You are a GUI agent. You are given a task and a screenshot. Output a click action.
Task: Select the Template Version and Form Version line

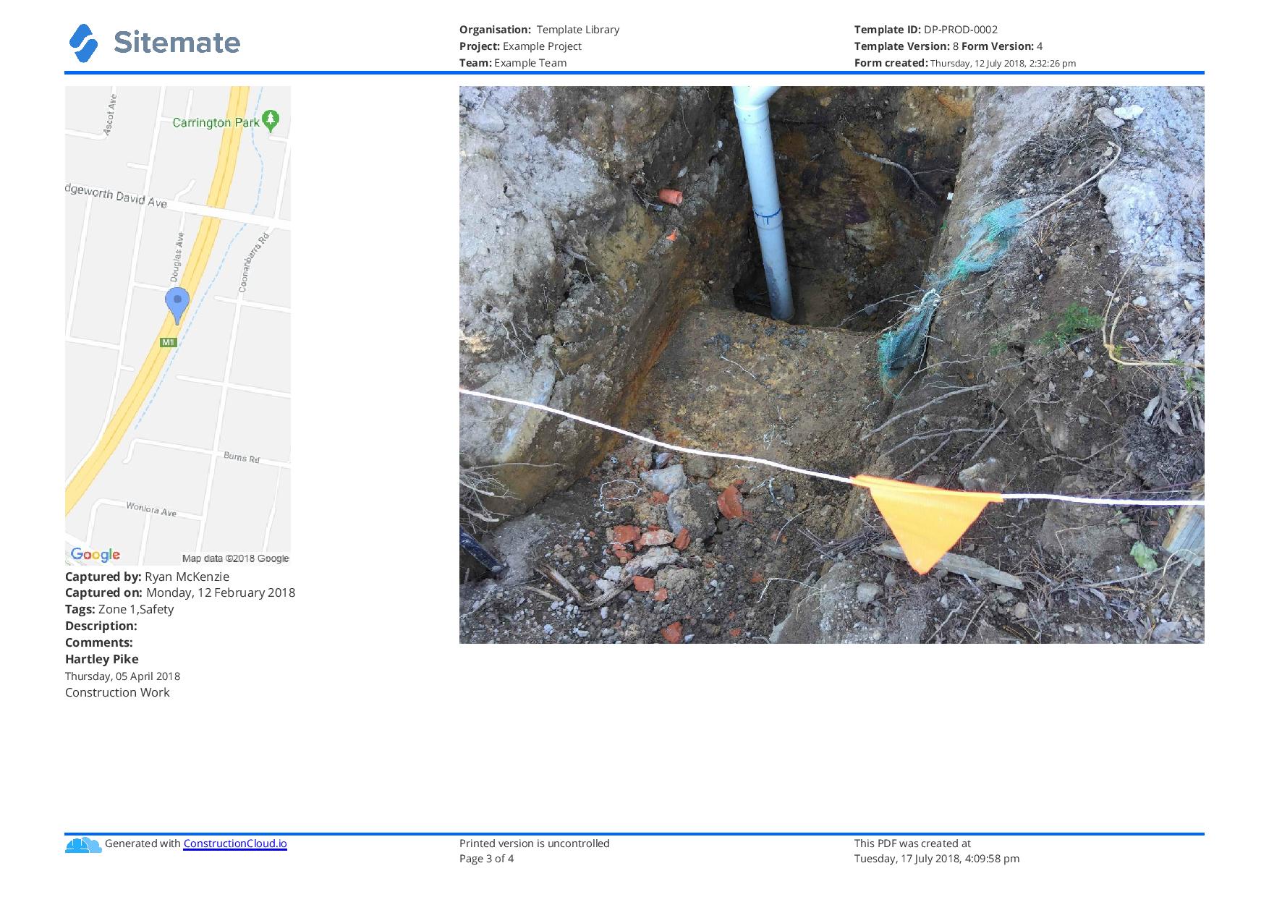(948, 46)
